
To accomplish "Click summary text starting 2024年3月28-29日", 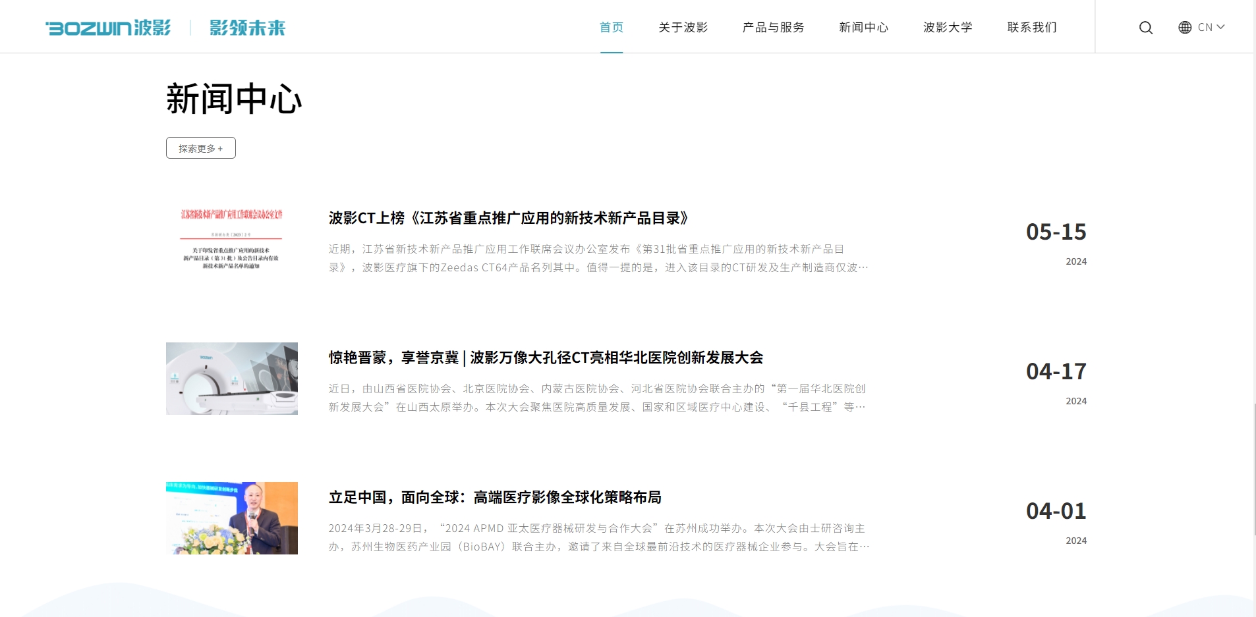I will tap(598, 537).
